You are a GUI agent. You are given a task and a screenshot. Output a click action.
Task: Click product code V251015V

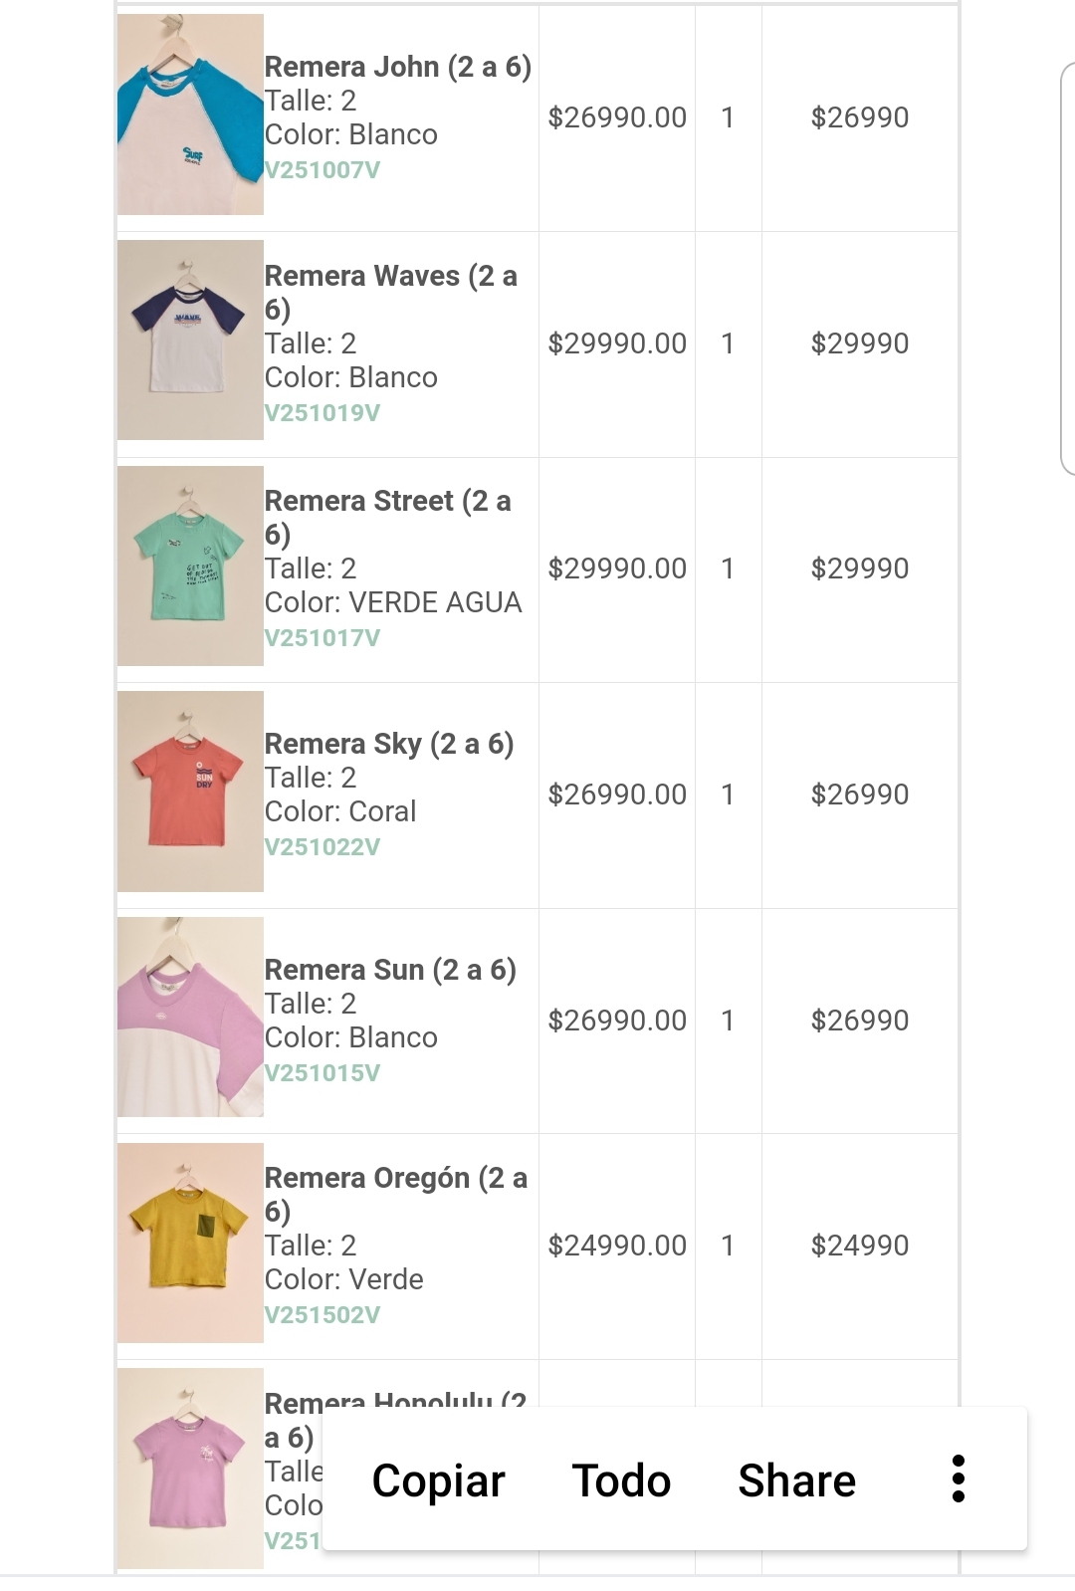(x=322, y=1073)
